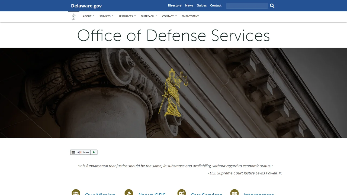Expand the SERVICES dropdown menu
This screenshot has height=195, width=347.
[x=106, y=16]
